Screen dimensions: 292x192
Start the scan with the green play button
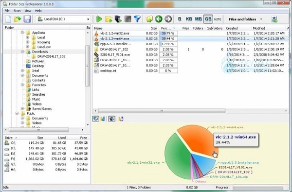pos(99,19)
